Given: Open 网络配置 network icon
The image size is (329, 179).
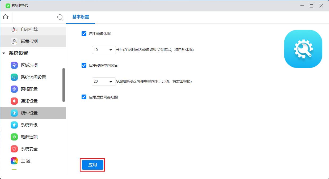Looking at the screenshot, I should coord(14,89).
